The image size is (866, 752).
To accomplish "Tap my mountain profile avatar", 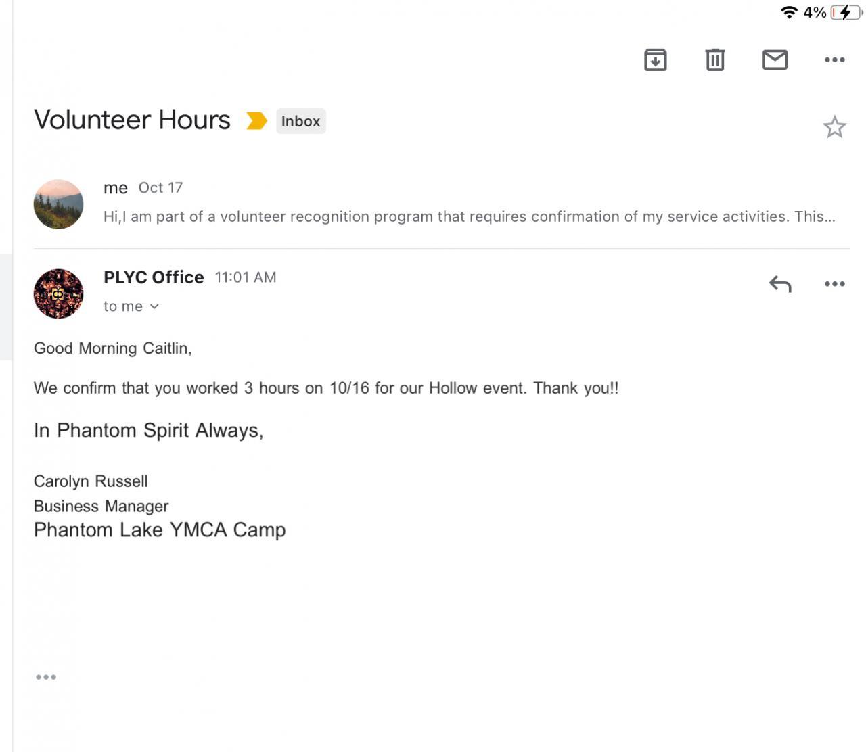I will [x=59, y=204].
